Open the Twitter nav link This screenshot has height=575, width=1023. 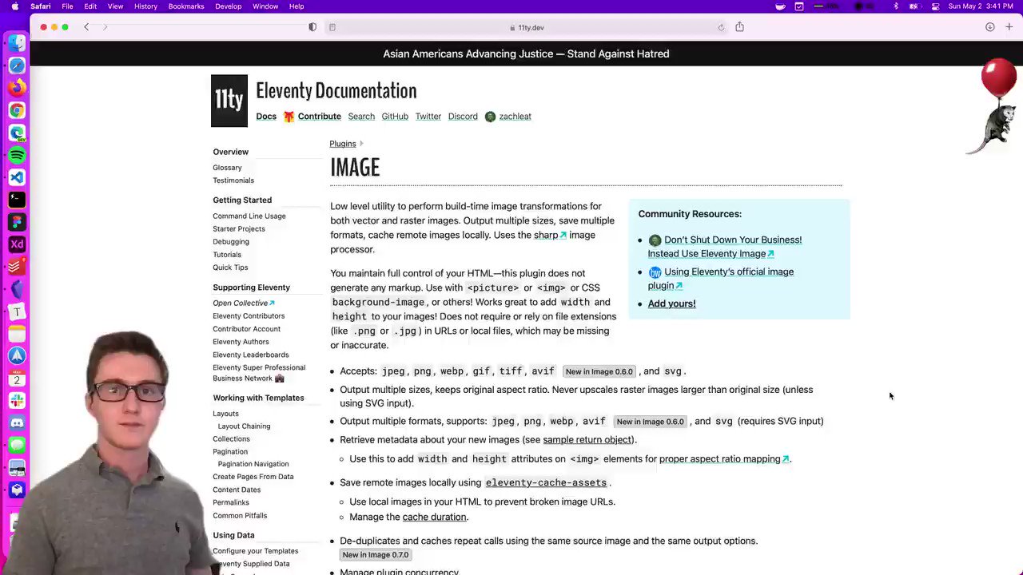pyautogui.click(x=428, y=117)
